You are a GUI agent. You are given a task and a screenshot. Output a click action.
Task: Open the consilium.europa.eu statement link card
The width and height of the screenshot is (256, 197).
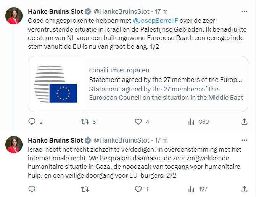point(166,84)
